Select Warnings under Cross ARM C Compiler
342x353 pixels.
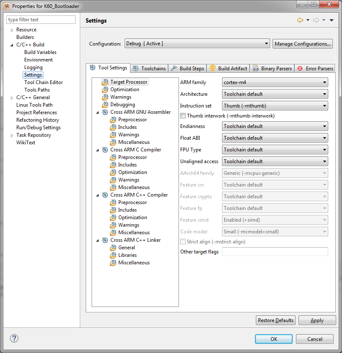click(x=129, y=180)
